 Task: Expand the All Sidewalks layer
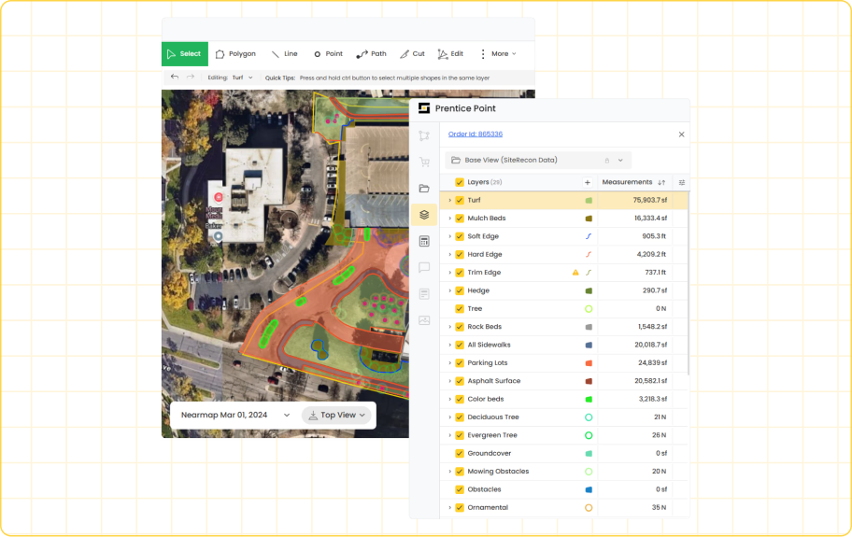450,345
